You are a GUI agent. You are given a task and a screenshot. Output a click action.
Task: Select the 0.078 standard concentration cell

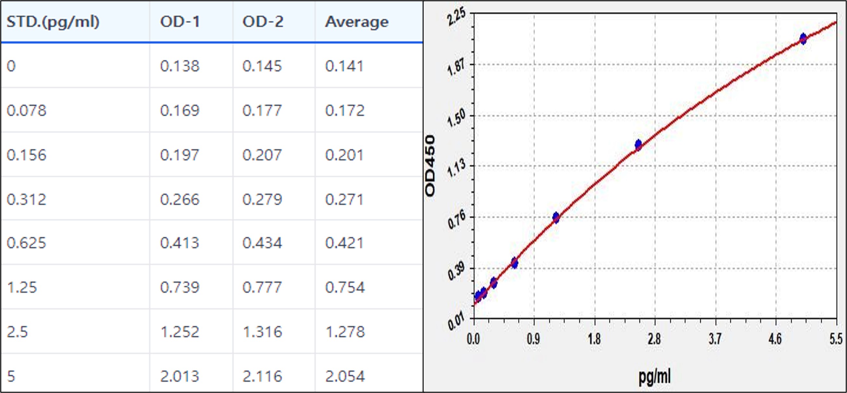(x=27, y=111)
